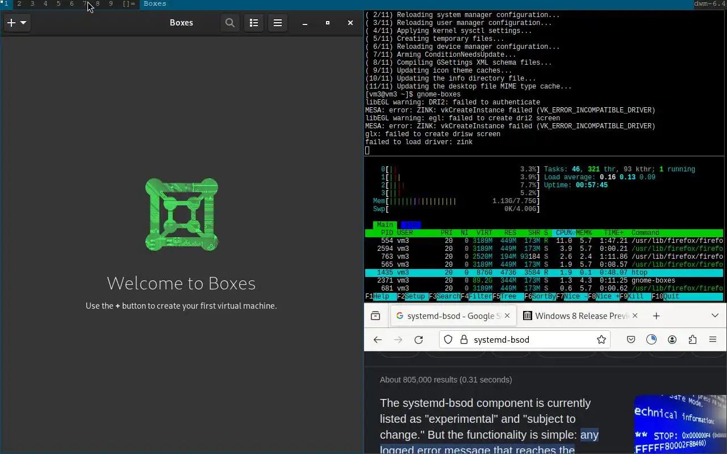Go forward in Firefox
Viewport: 727px width, 454px height.
[398, 339]
